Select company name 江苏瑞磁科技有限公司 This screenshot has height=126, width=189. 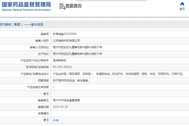(66, 41)
